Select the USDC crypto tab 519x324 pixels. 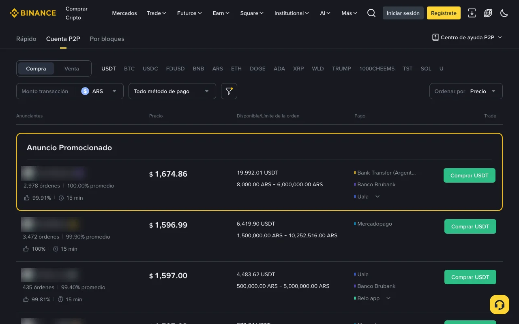[x=150, y=68]
